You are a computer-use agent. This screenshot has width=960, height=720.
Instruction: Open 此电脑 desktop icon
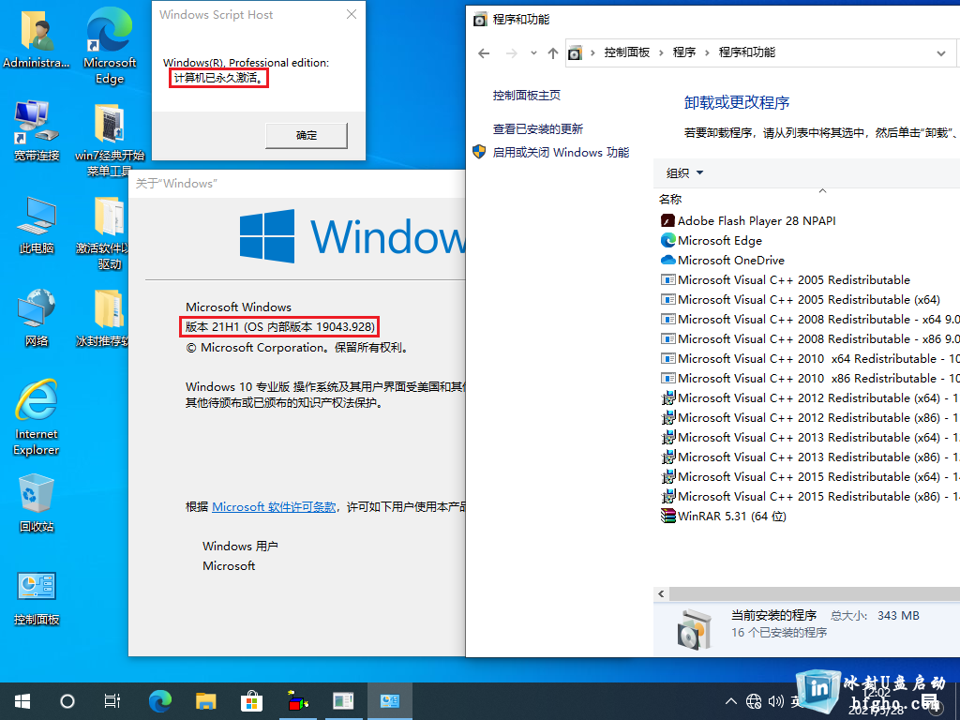tap(37, 225)
